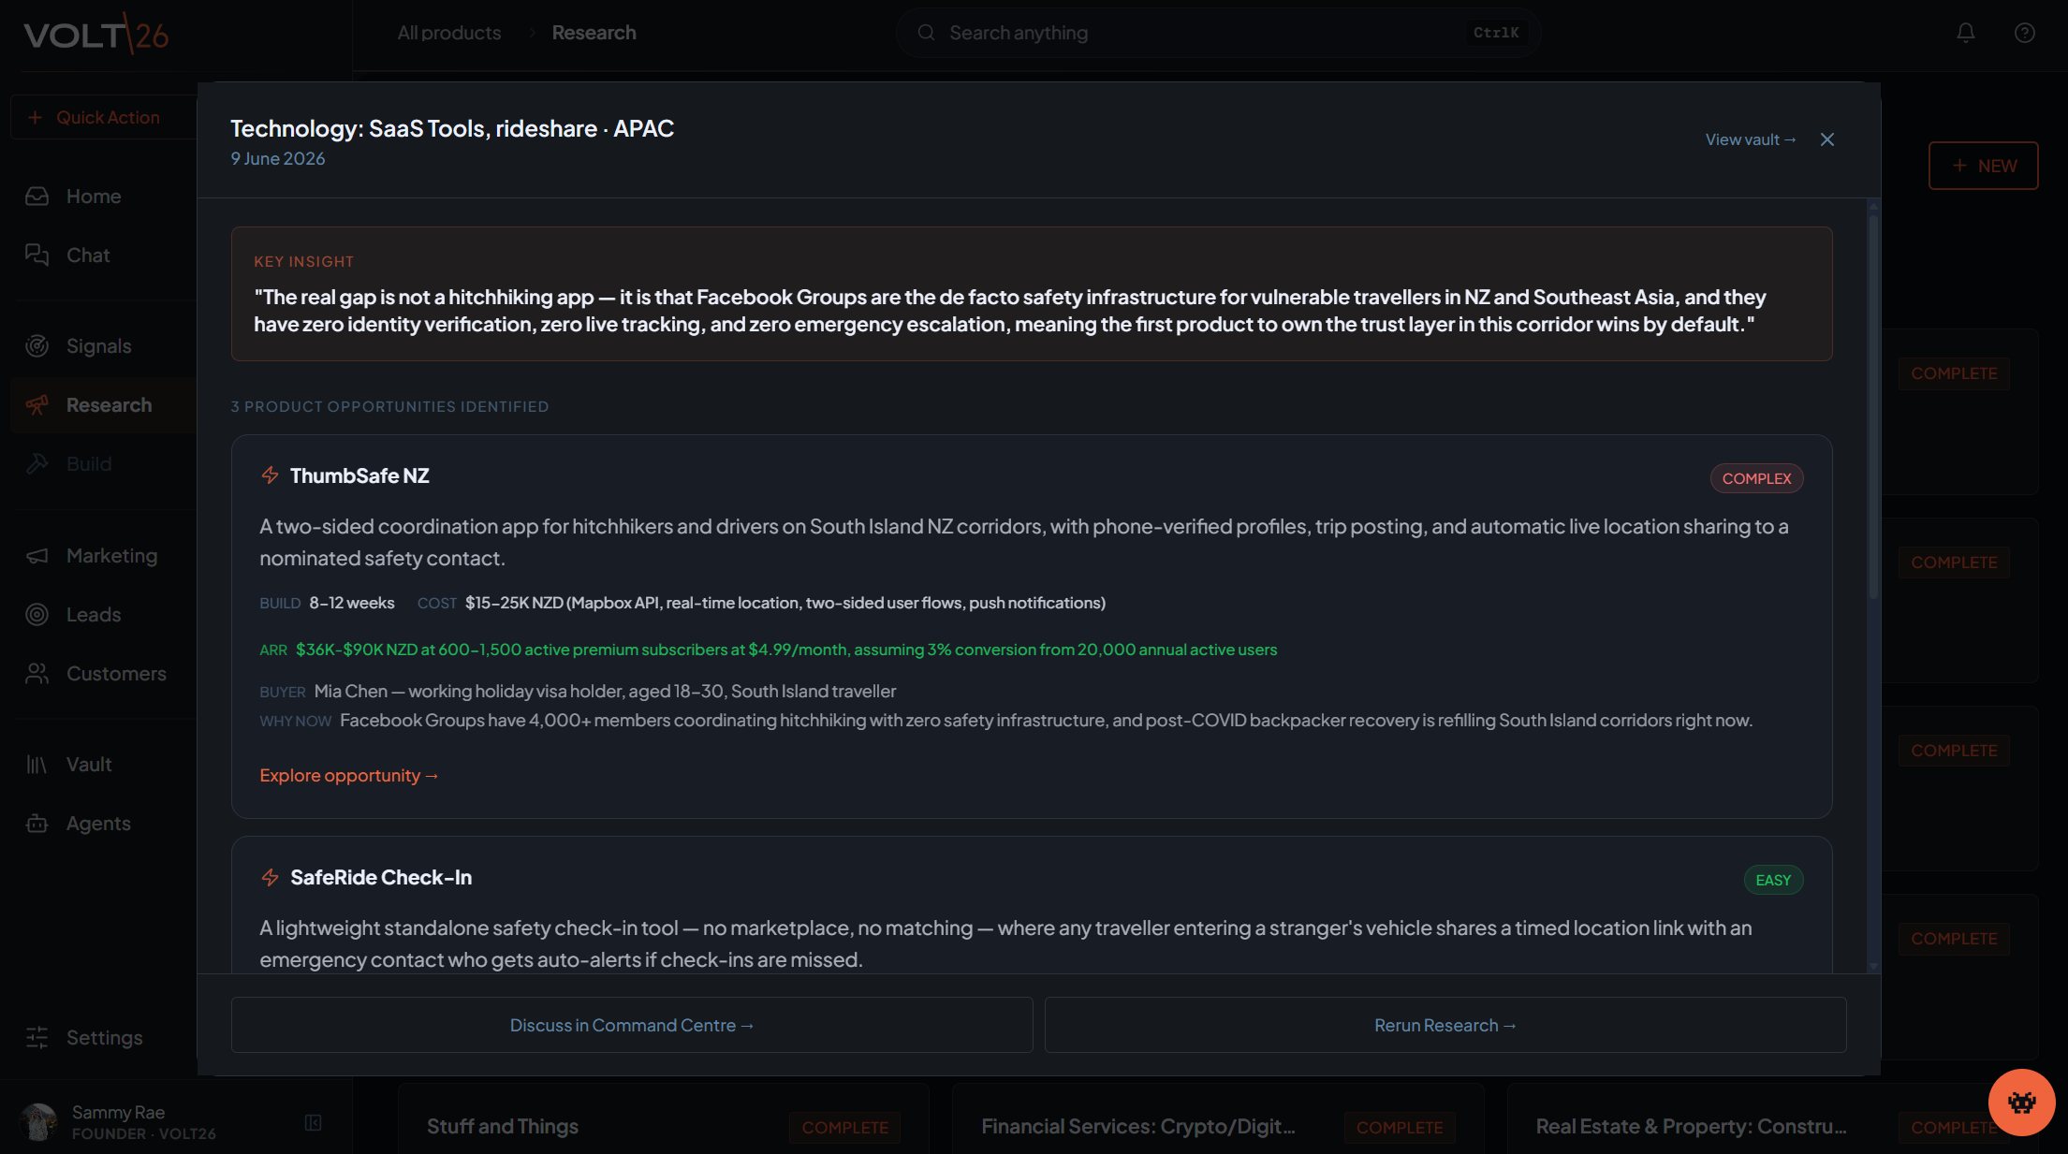The height and width of the screenshot is (1154, 2068).
Task: Click the Marketing megaphone icon
Action: [x=37, y=556]
